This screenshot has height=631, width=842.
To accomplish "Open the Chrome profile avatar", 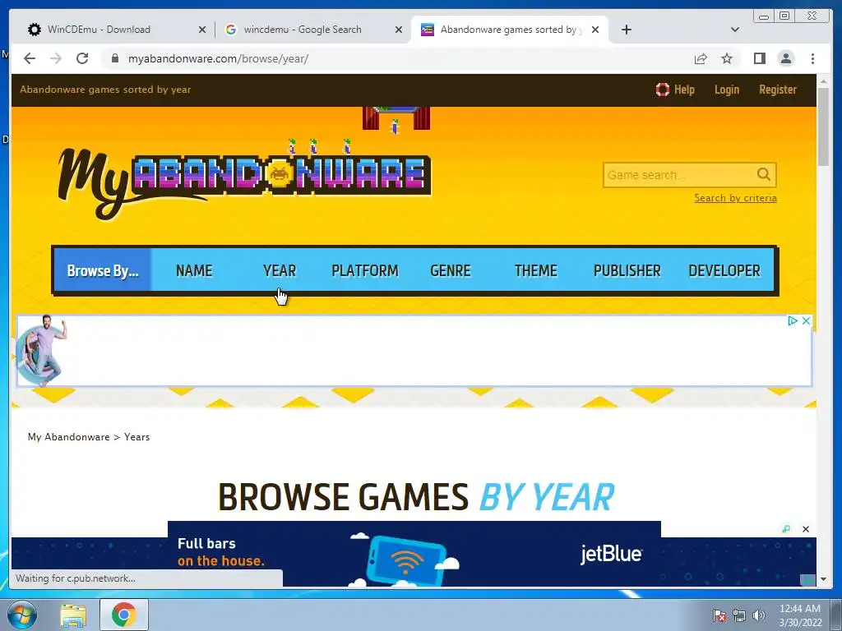I will pyautogui.click(x=785, y=58).
